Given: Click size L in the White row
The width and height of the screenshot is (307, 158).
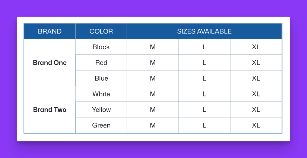Looking at the screenshot, I should [204, 94].
